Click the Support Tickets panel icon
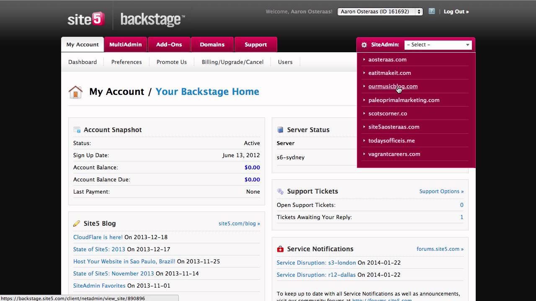 [280, 191]
